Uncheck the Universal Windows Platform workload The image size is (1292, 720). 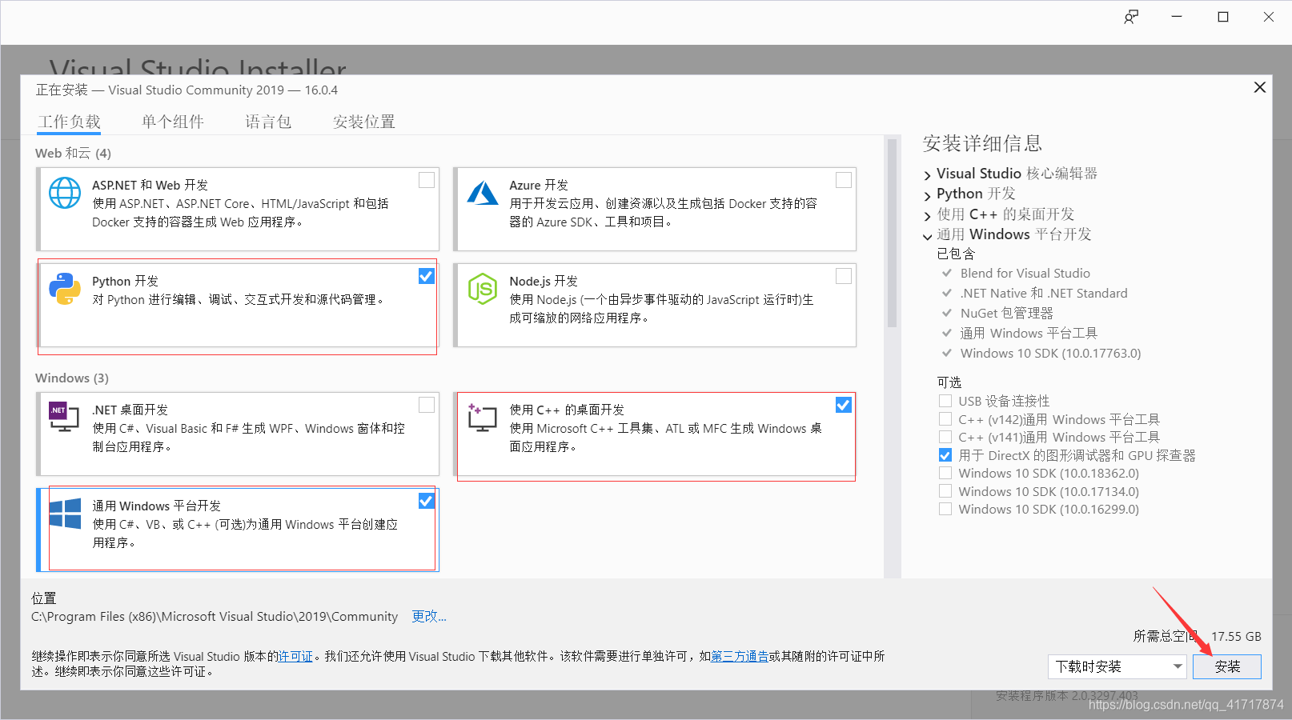point(427,501)
